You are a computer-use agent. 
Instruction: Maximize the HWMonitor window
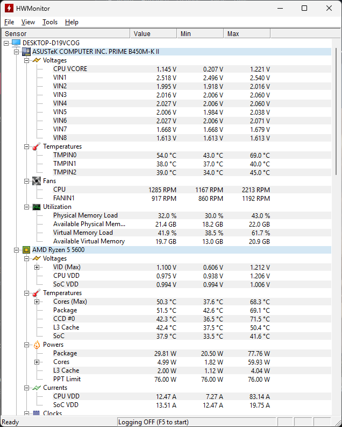click(304, 8)
